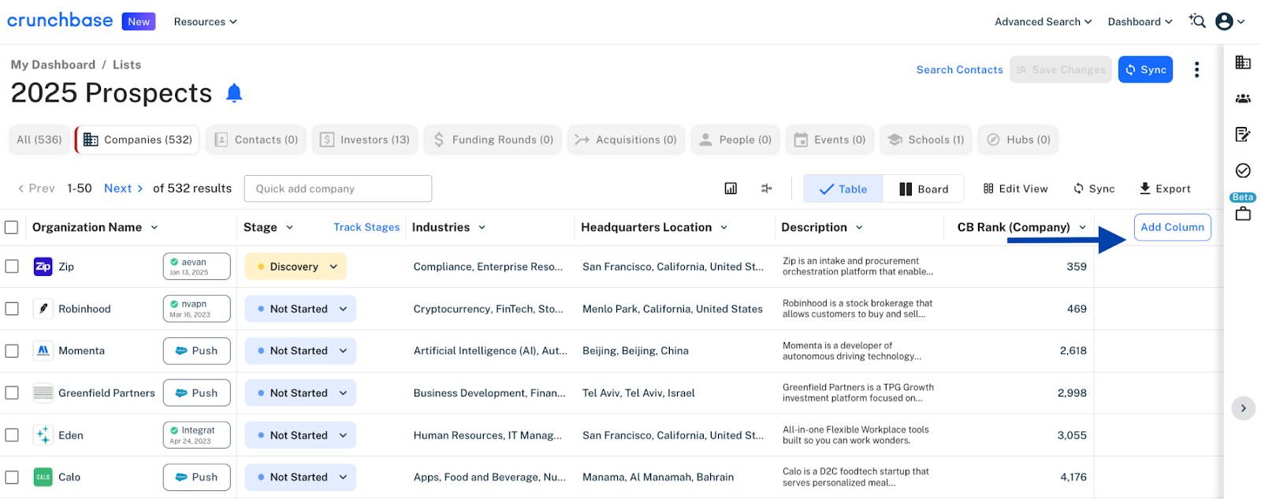Click the toolbar Sync option beside Export
The width and height of the screenshot is (1261, 499).
tap(1094, 188)
